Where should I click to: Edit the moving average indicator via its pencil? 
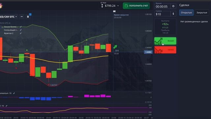[21, 30]
